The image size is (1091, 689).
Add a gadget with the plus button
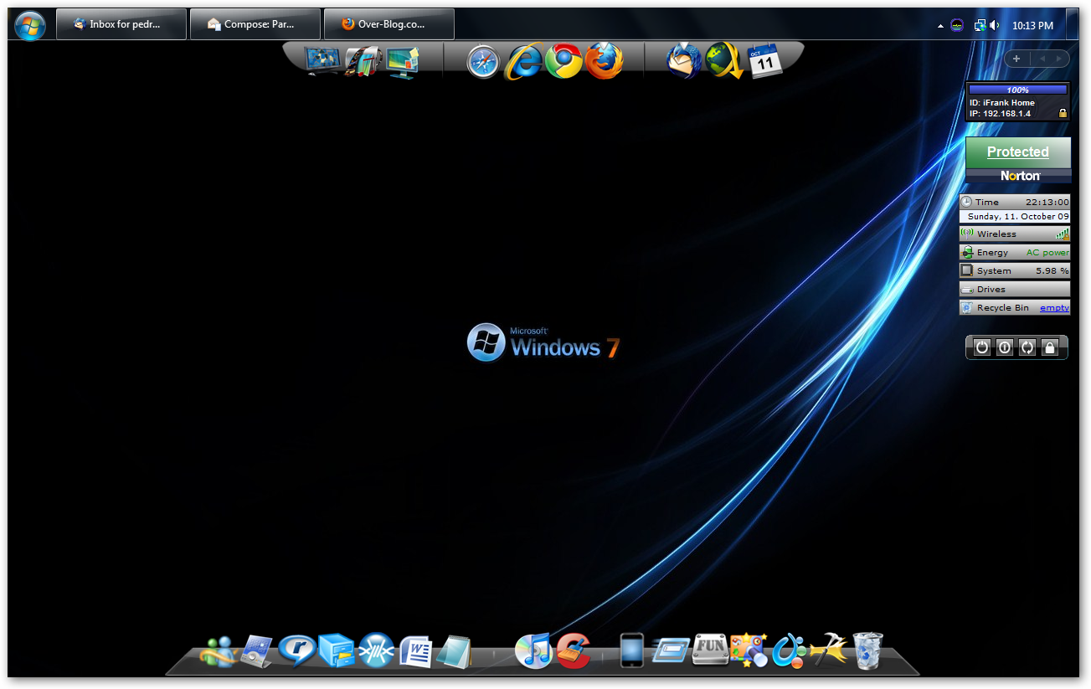point(1016,59)
